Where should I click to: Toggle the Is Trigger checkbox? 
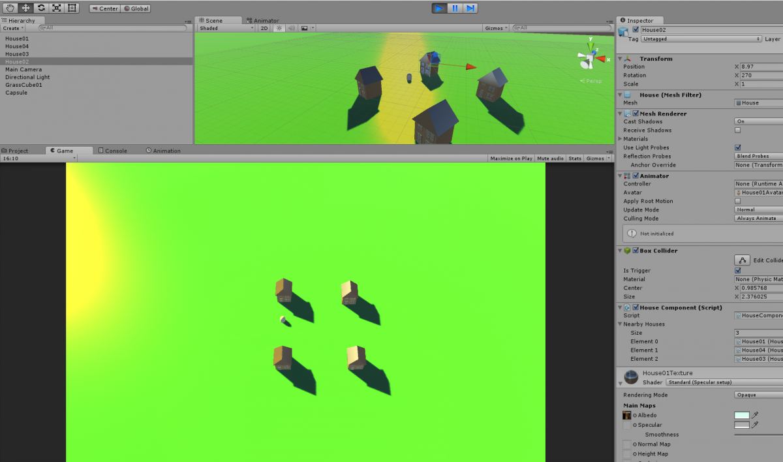click(x=737, y=270)
